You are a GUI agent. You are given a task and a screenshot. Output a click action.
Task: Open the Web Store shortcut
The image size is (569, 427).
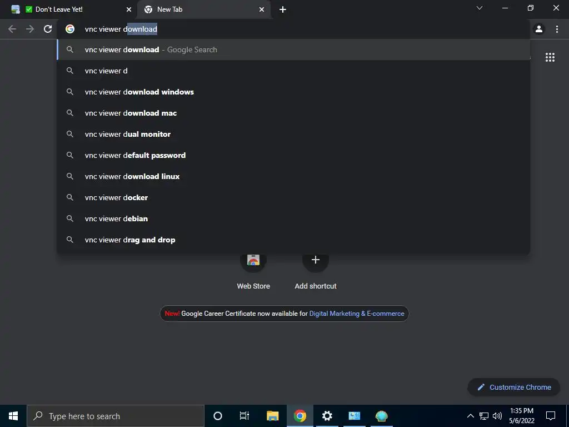point(253,271)
